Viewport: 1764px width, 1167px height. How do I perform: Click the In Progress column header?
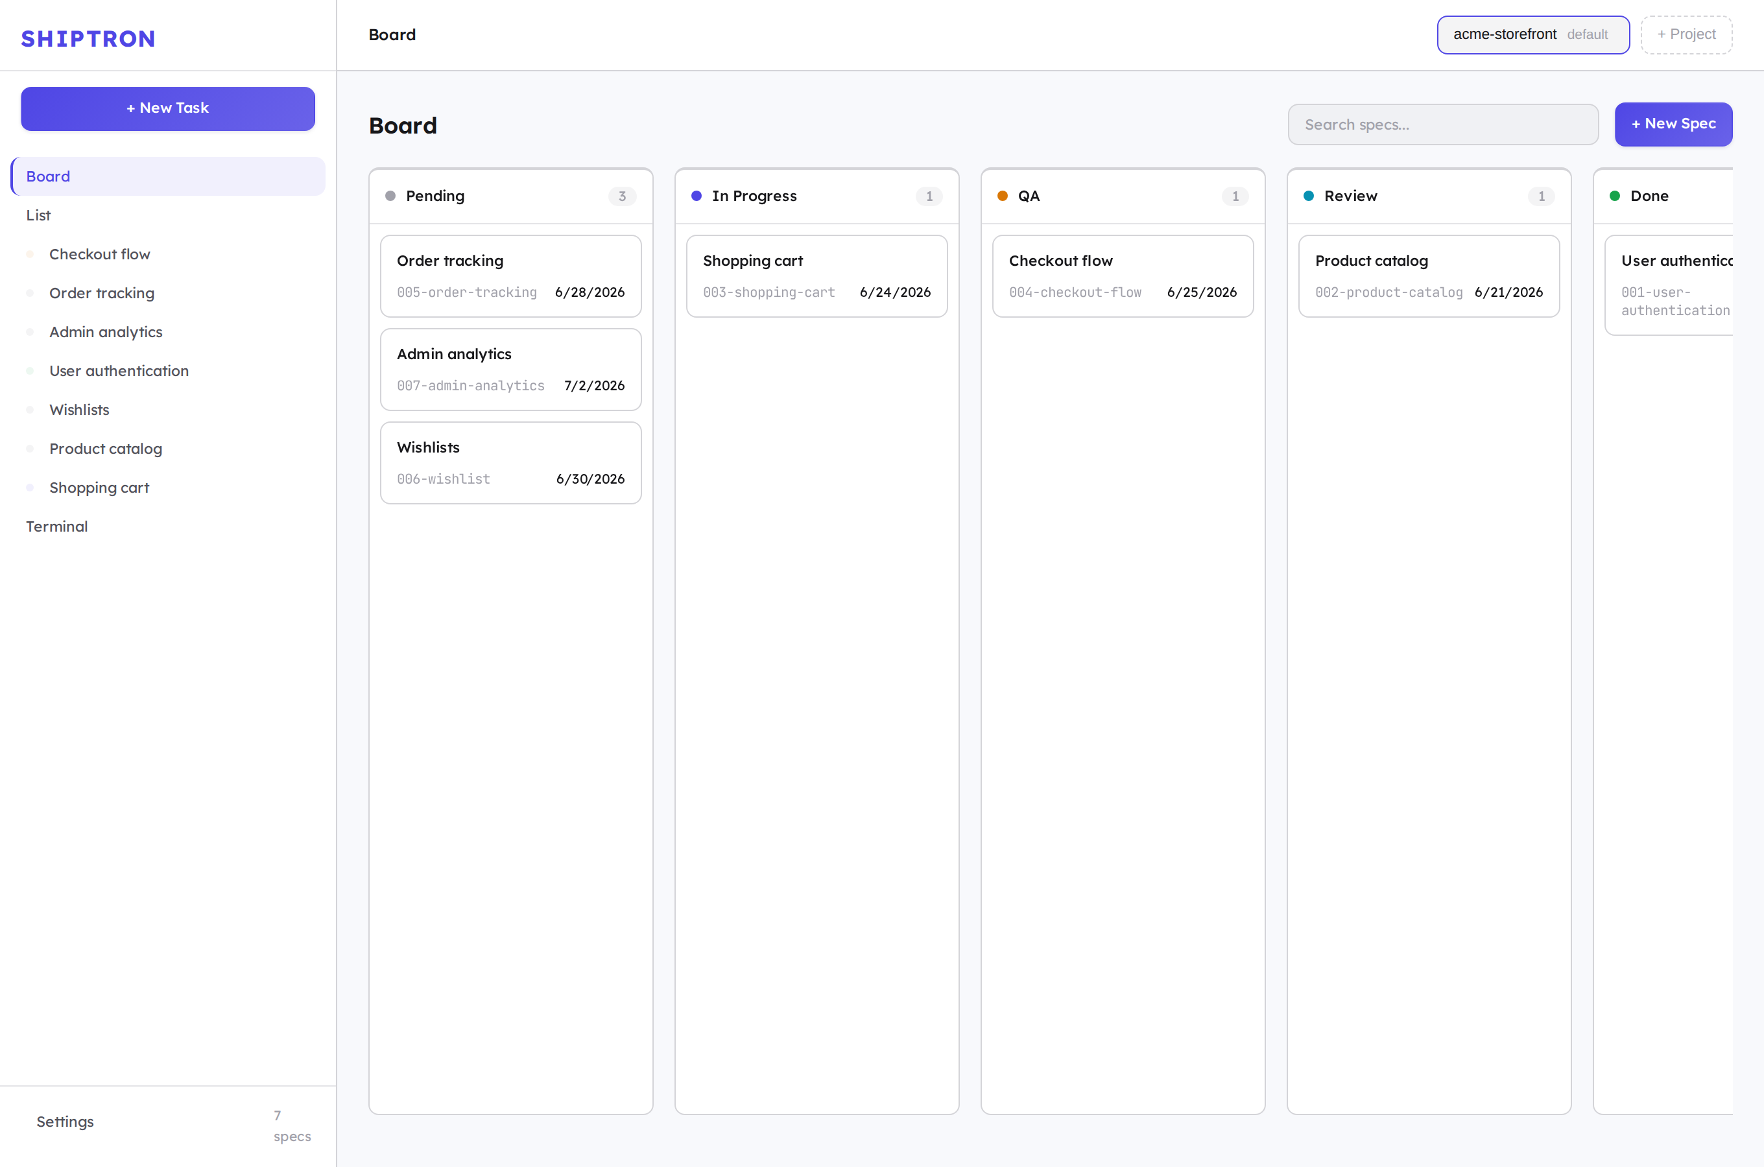[816, 196]
